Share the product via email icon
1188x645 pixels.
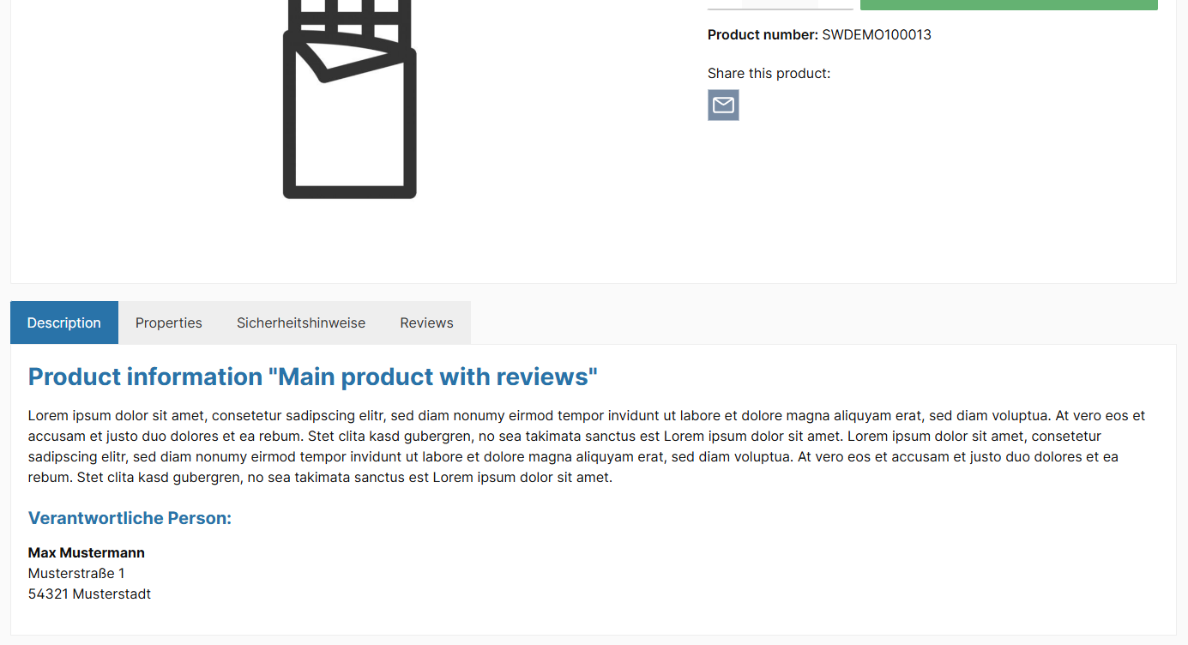point(723,105)
